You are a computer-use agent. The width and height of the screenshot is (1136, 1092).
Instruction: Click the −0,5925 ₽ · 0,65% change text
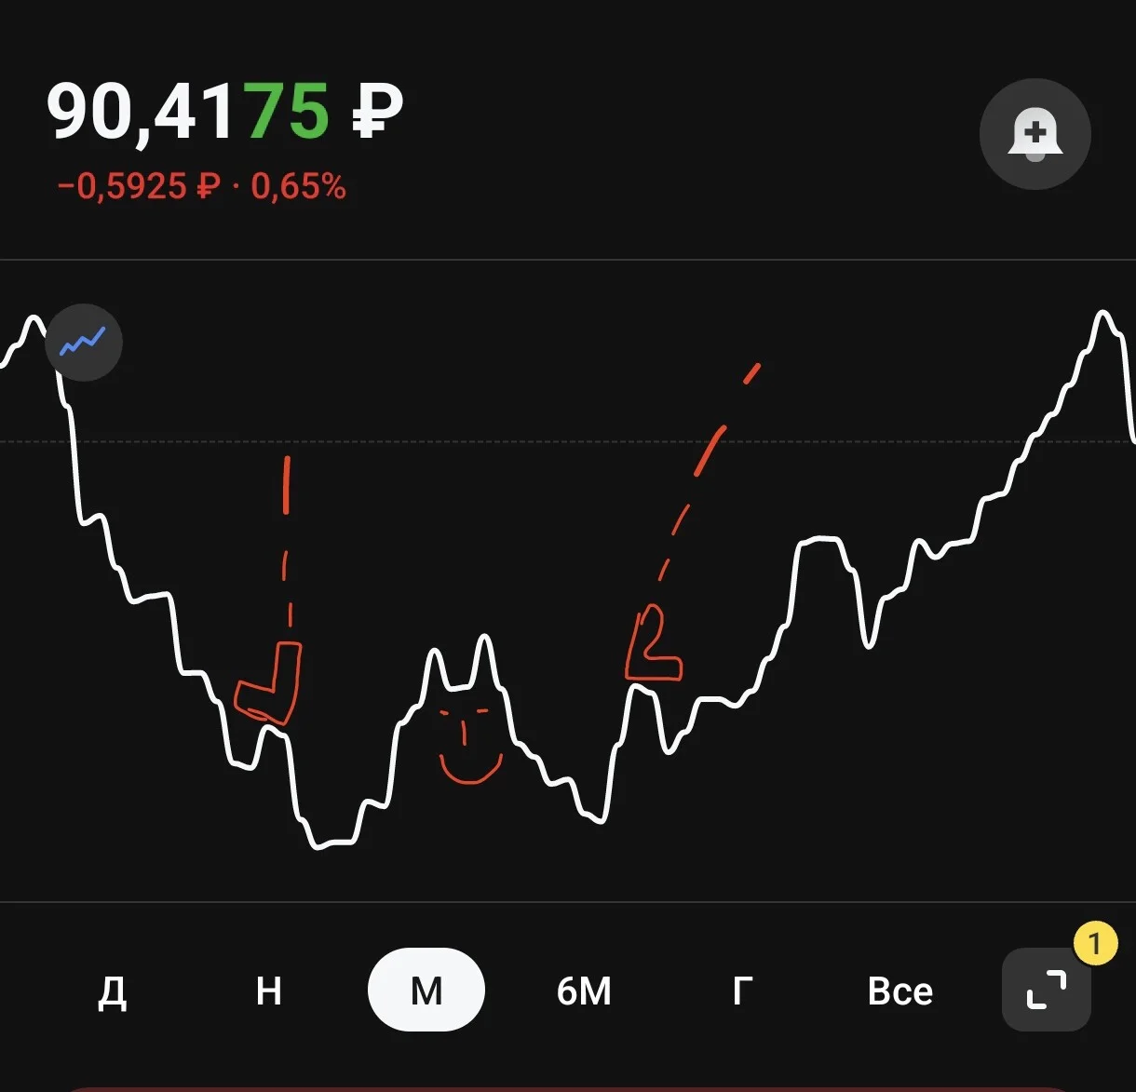202,186
